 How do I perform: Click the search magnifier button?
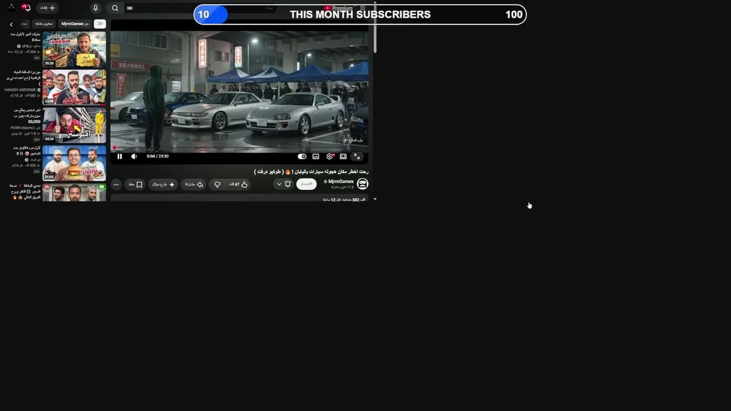[x=115, y=8]
